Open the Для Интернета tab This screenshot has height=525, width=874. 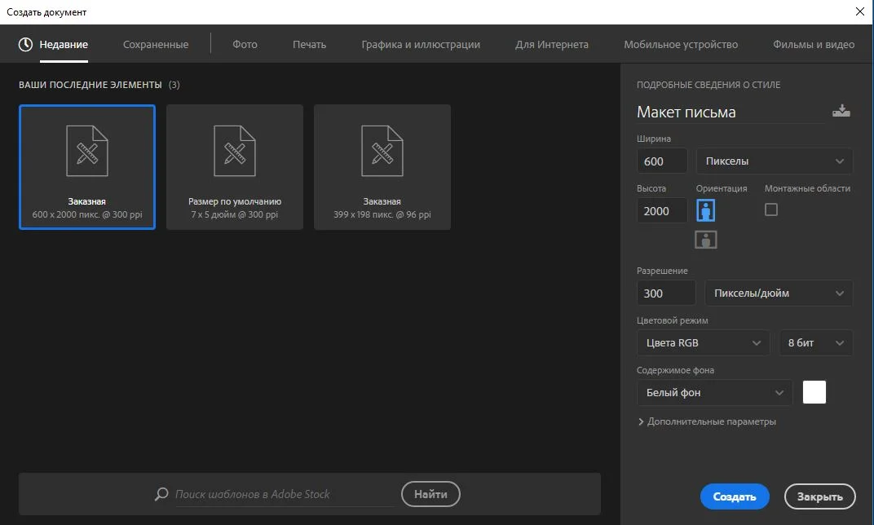(551, 45)
